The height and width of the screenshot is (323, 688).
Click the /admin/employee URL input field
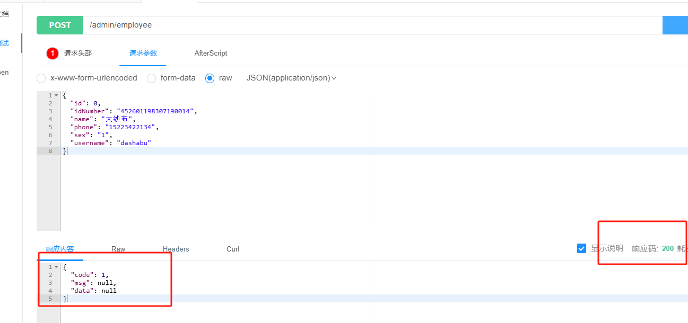pos(371,25)
